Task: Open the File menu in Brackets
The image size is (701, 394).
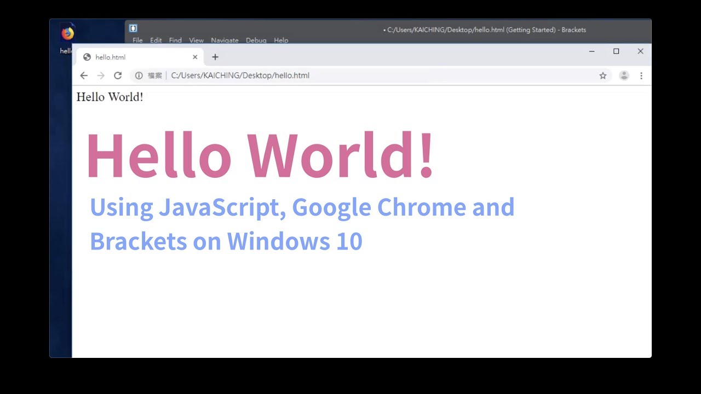Action: [x=137, y=40]
